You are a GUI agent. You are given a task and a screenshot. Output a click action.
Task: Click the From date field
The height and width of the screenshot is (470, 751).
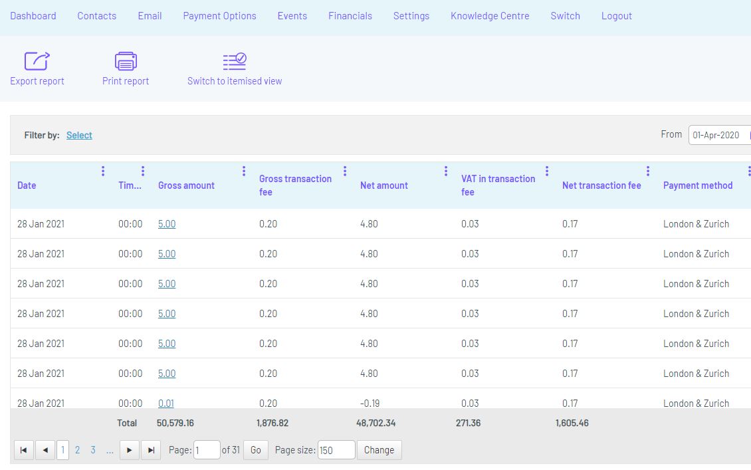pos(718,135)
